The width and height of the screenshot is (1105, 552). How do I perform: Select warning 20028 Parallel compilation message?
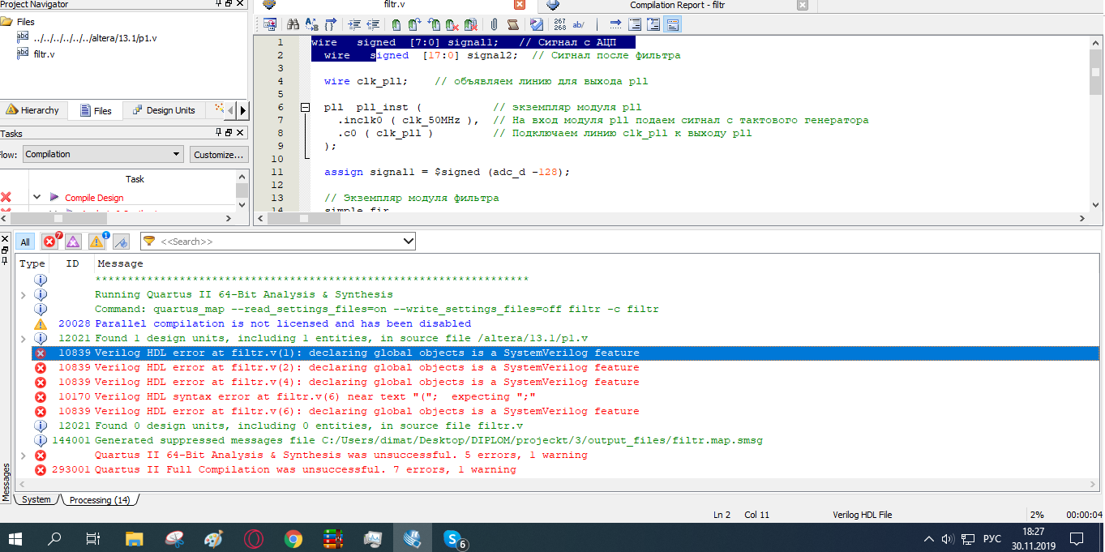pos(565,323)
